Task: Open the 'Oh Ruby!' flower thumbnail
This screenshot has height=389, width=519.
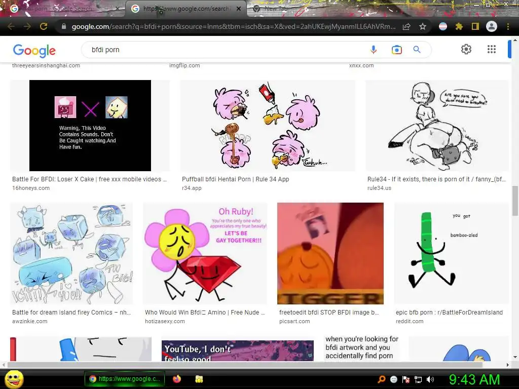Action: 205,253
